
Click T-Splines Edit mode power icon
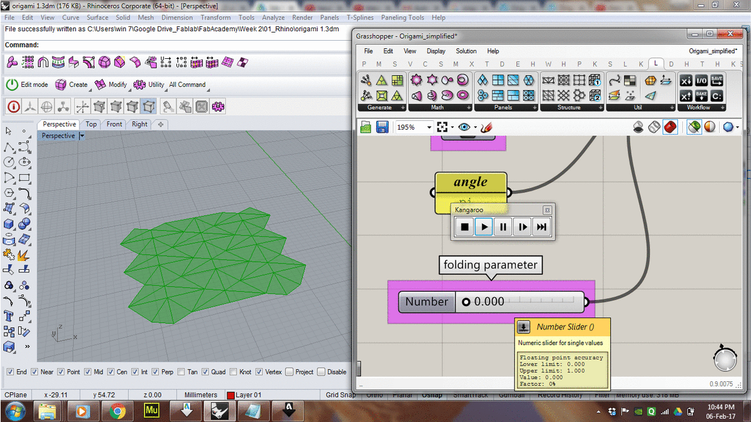click(x=12, y=85)
